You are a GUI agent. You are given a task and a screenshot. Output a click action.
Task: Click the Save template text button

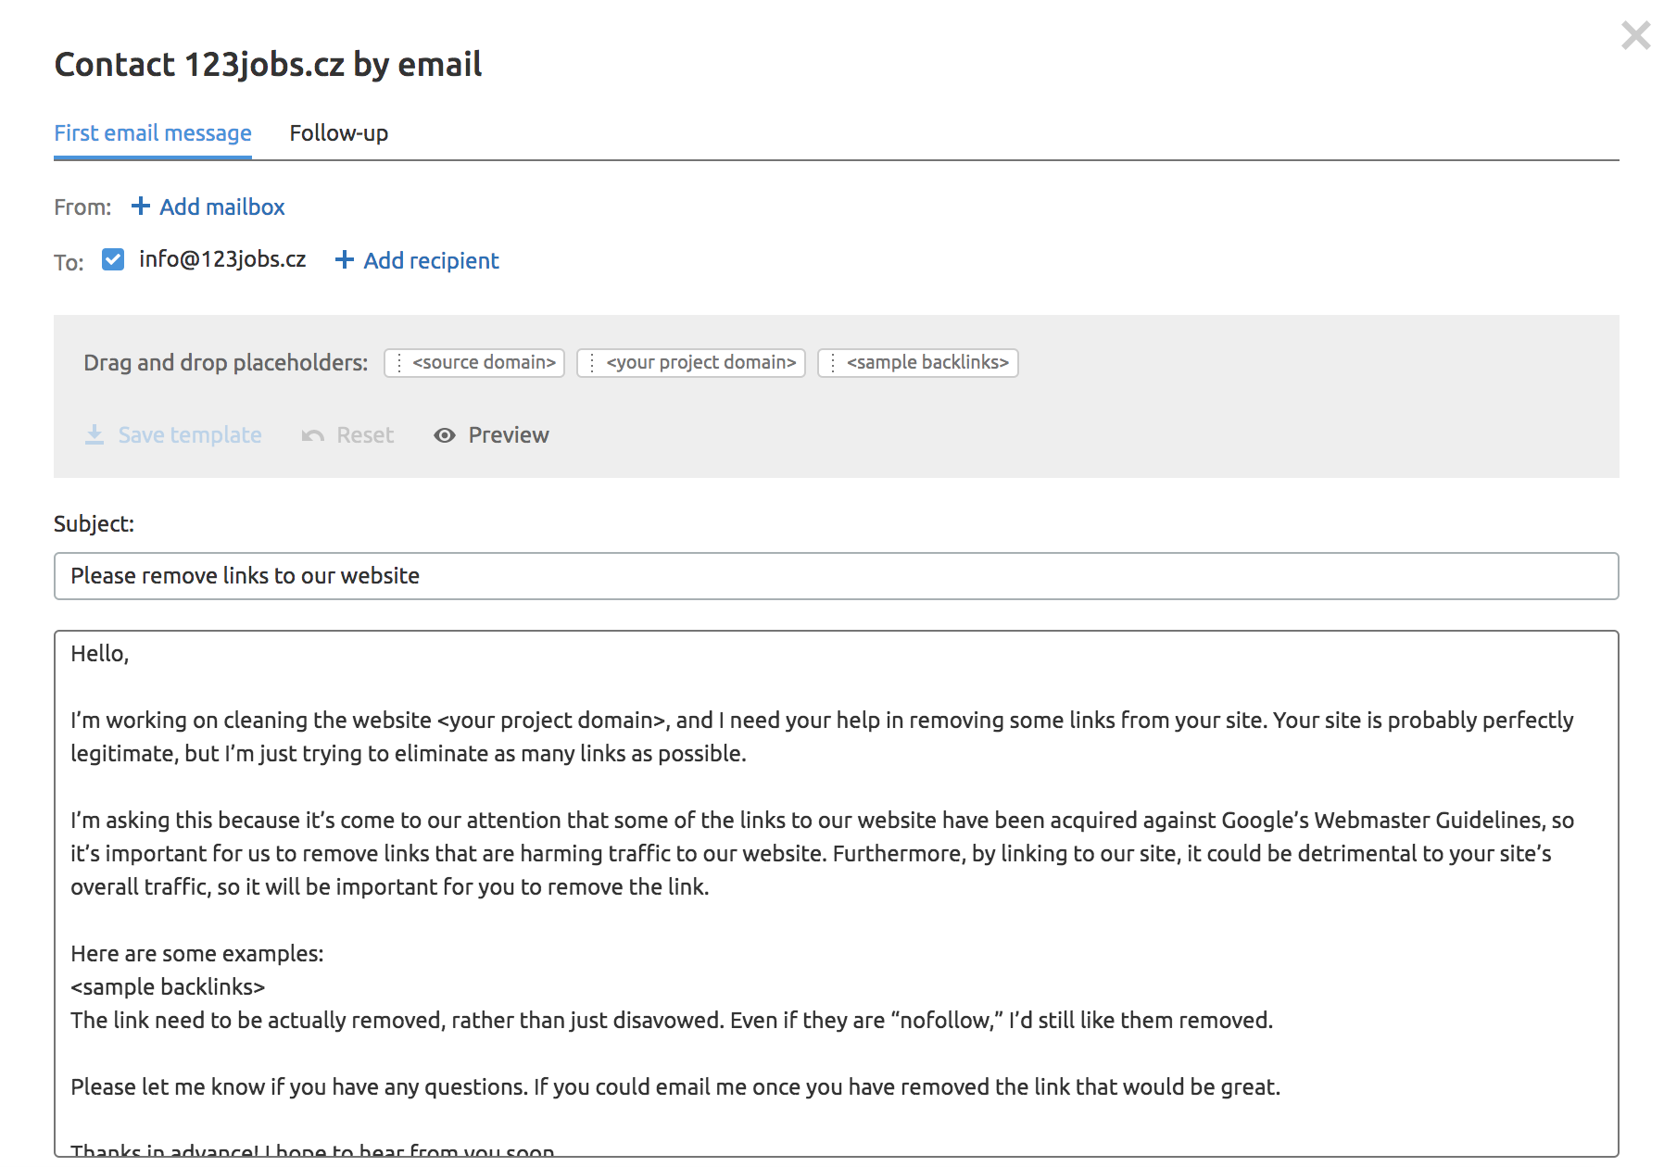click(190, 435)
